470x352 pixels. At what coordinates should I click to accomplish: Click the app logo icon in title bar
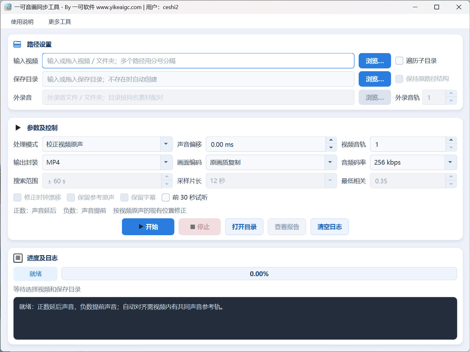pos(8,7)
